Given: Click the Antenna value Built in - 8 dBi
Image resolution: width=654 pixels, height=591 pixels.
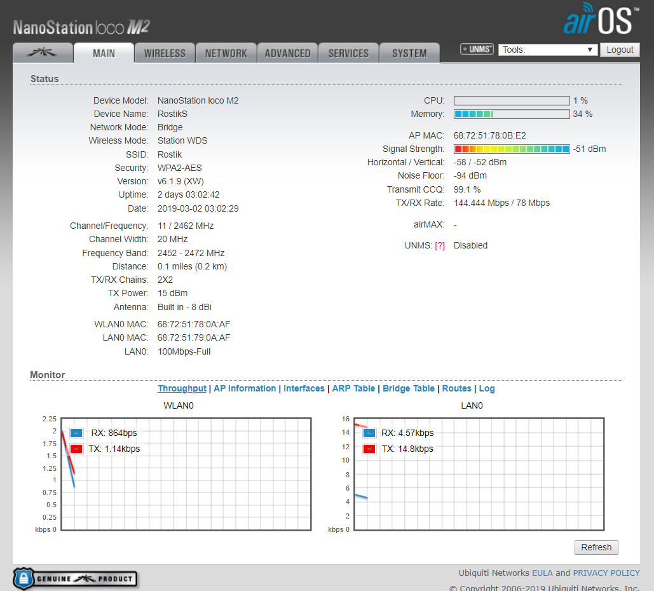Looking at the screenshot, I should [184, 307].
